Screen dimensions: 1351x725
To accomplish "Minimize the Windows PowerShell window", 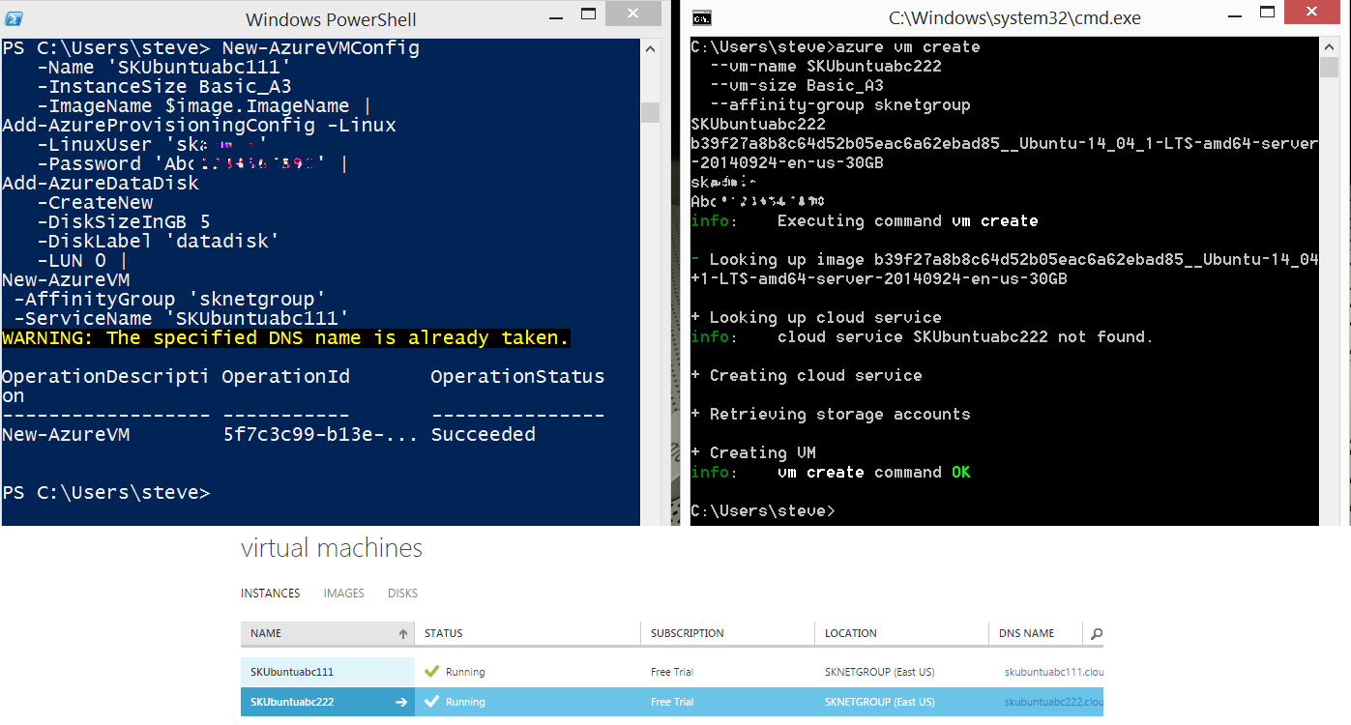I will point(554,18).
